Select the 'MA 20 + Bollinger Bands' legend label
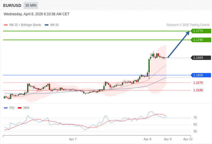Image resolution: width=212 pixels, height=144 pixels. [x=25, y=25]
